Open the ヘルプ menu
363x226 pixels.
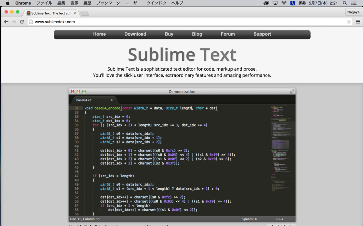[177, 3]
